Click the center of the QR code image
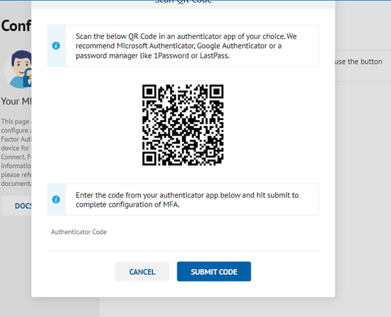391x317 pixels. (183, 125)
